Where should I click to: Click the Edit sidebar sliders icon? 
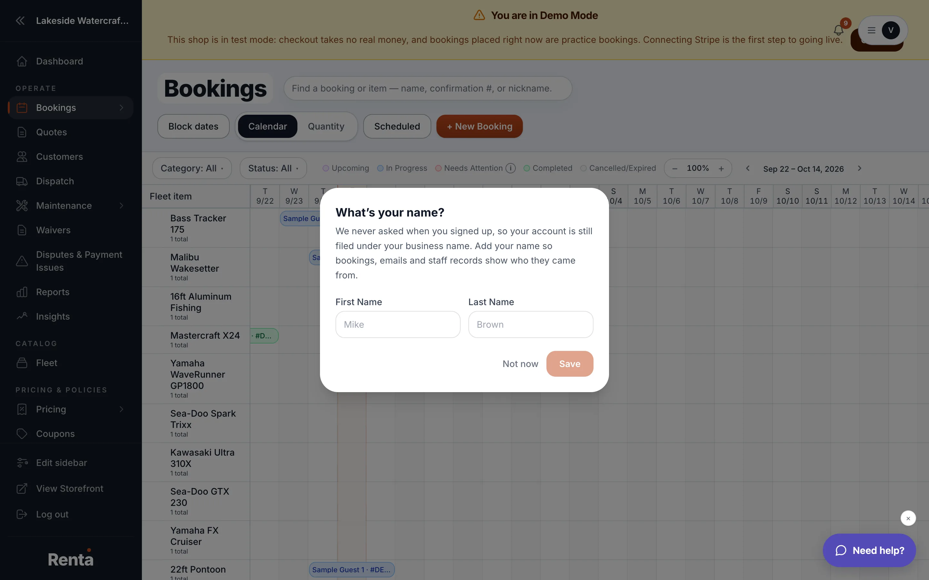pos(22,463)
